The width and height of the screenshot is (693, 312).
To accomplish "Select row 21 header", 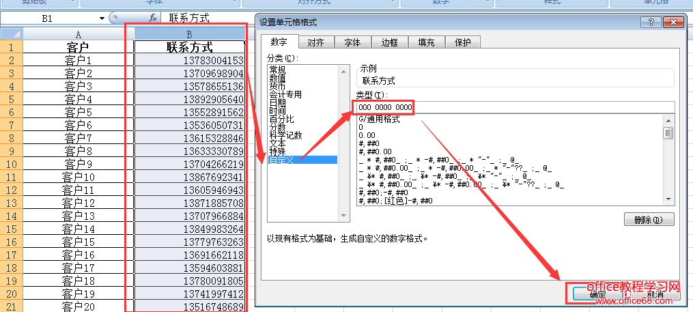I will pyautogui.click(x=12, y=306).
